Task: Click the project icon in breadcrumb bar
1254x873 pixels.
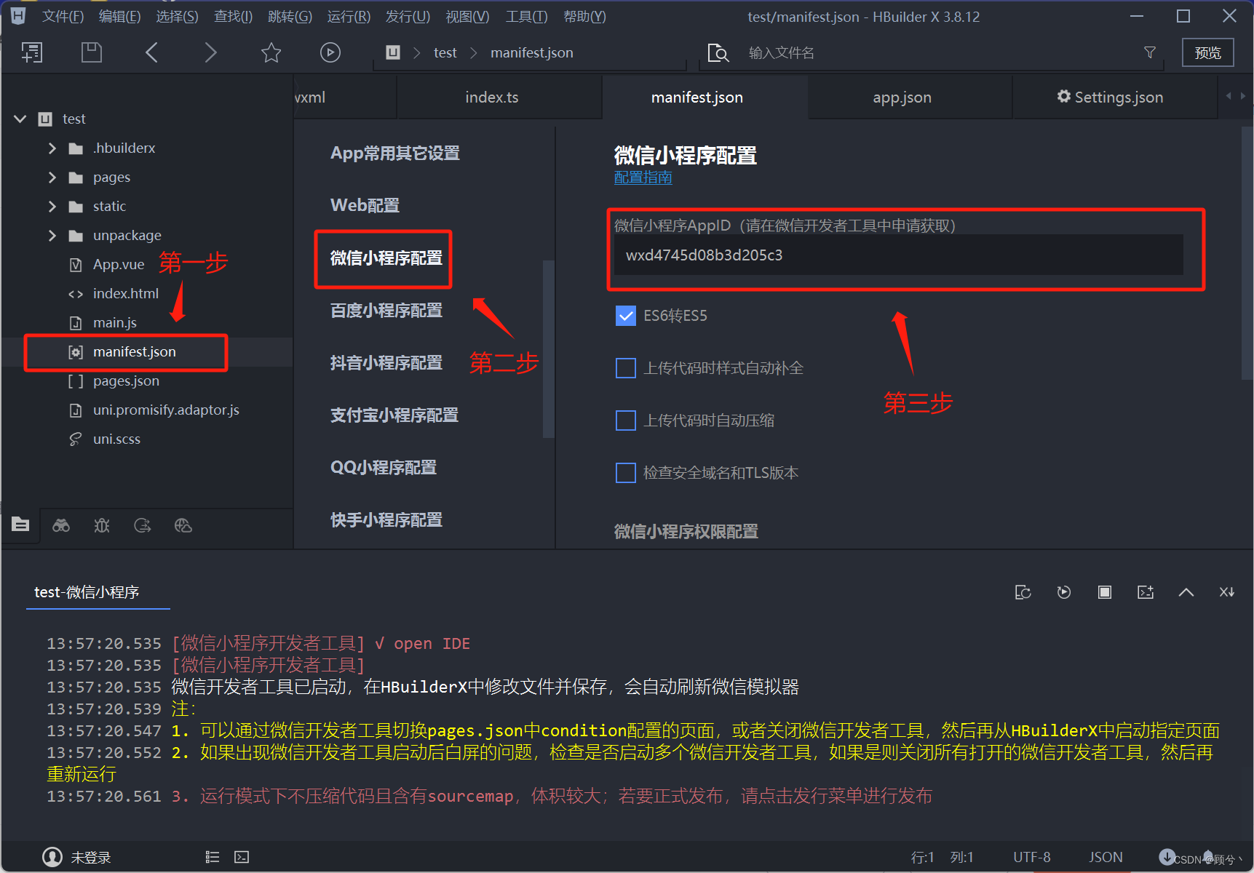Action: [393, 52]
